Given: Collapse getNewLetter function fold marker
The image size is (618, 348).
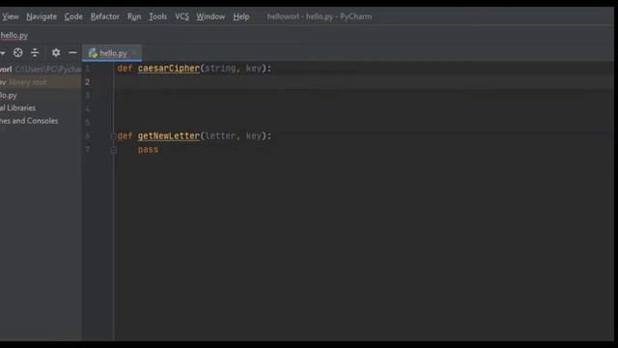Looking at the screenshot, I should point(114,136).
